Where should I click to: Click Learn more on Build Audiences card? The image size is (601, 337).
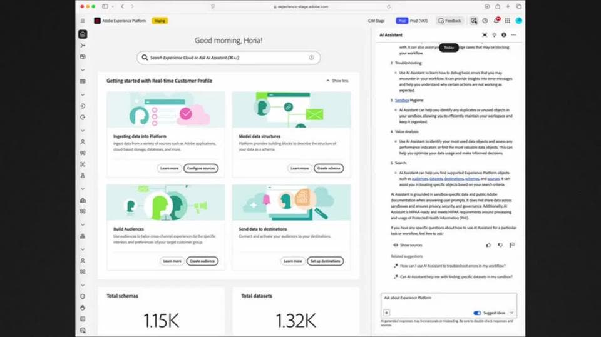tap(172, 261)
